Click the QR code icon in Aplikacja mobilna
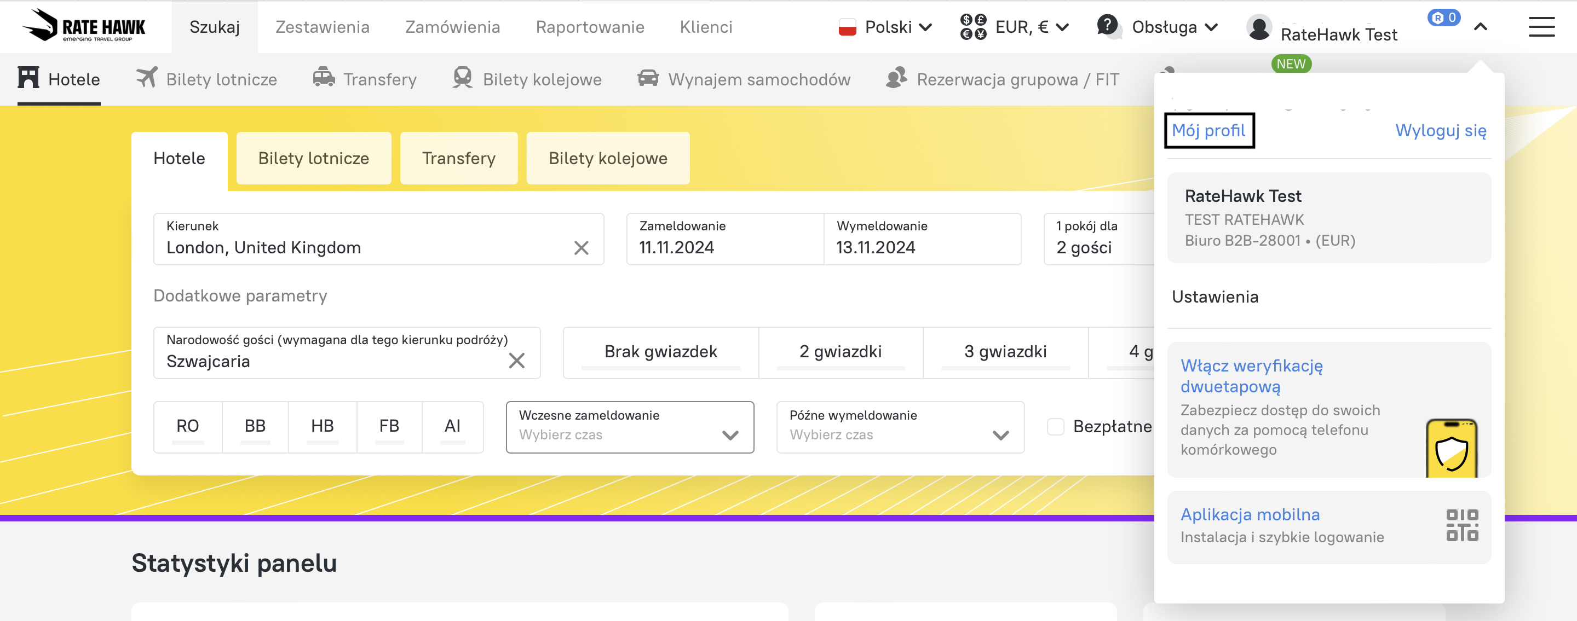 pos(1461,526)
